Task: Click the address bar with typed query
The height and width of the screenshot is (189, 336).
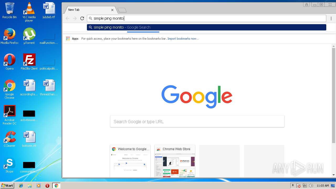Action: pyautogui.click(x=207, y=18)
